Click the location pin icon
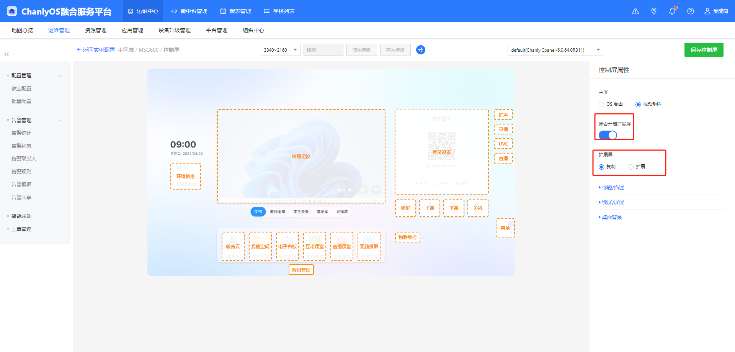Viewport: 735px width, 352px height. pyautogui.click(x=654, y=11)
